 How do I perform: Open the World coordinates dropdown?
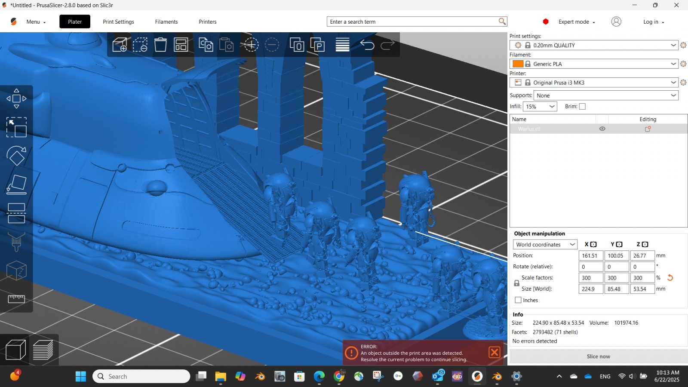pyautogui.click(x=545, y=244)
